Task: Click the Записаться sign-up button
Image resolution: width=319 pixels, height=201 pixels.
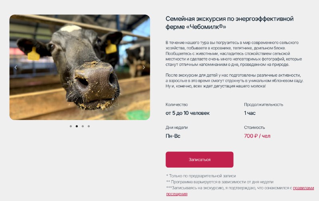Action: pos(199,160)
